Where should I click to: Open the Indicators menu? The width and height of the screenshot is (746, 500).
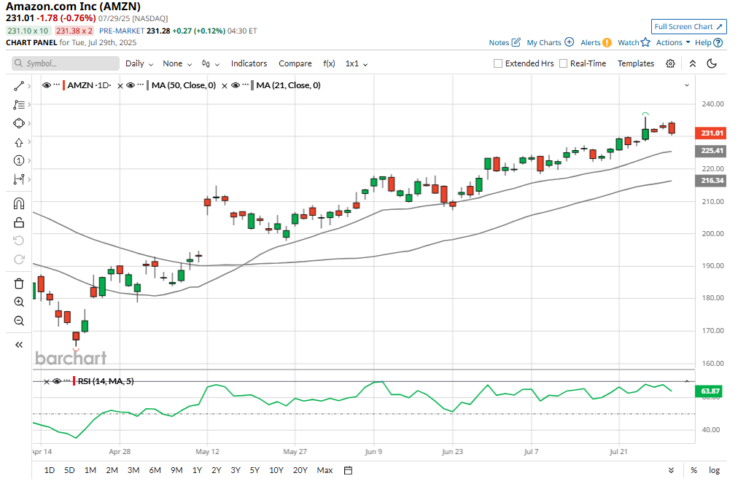coord(249,63)
